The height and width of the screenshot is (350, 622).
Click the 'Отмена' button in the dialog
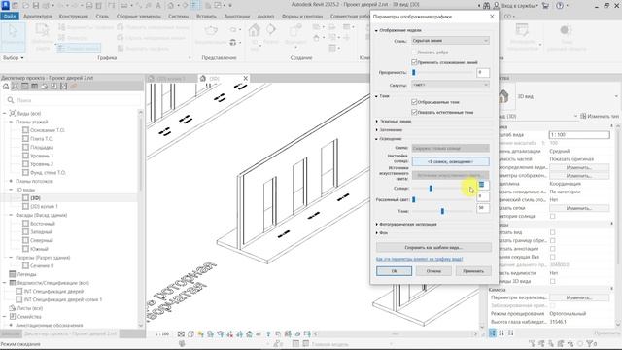click(433, 271)
